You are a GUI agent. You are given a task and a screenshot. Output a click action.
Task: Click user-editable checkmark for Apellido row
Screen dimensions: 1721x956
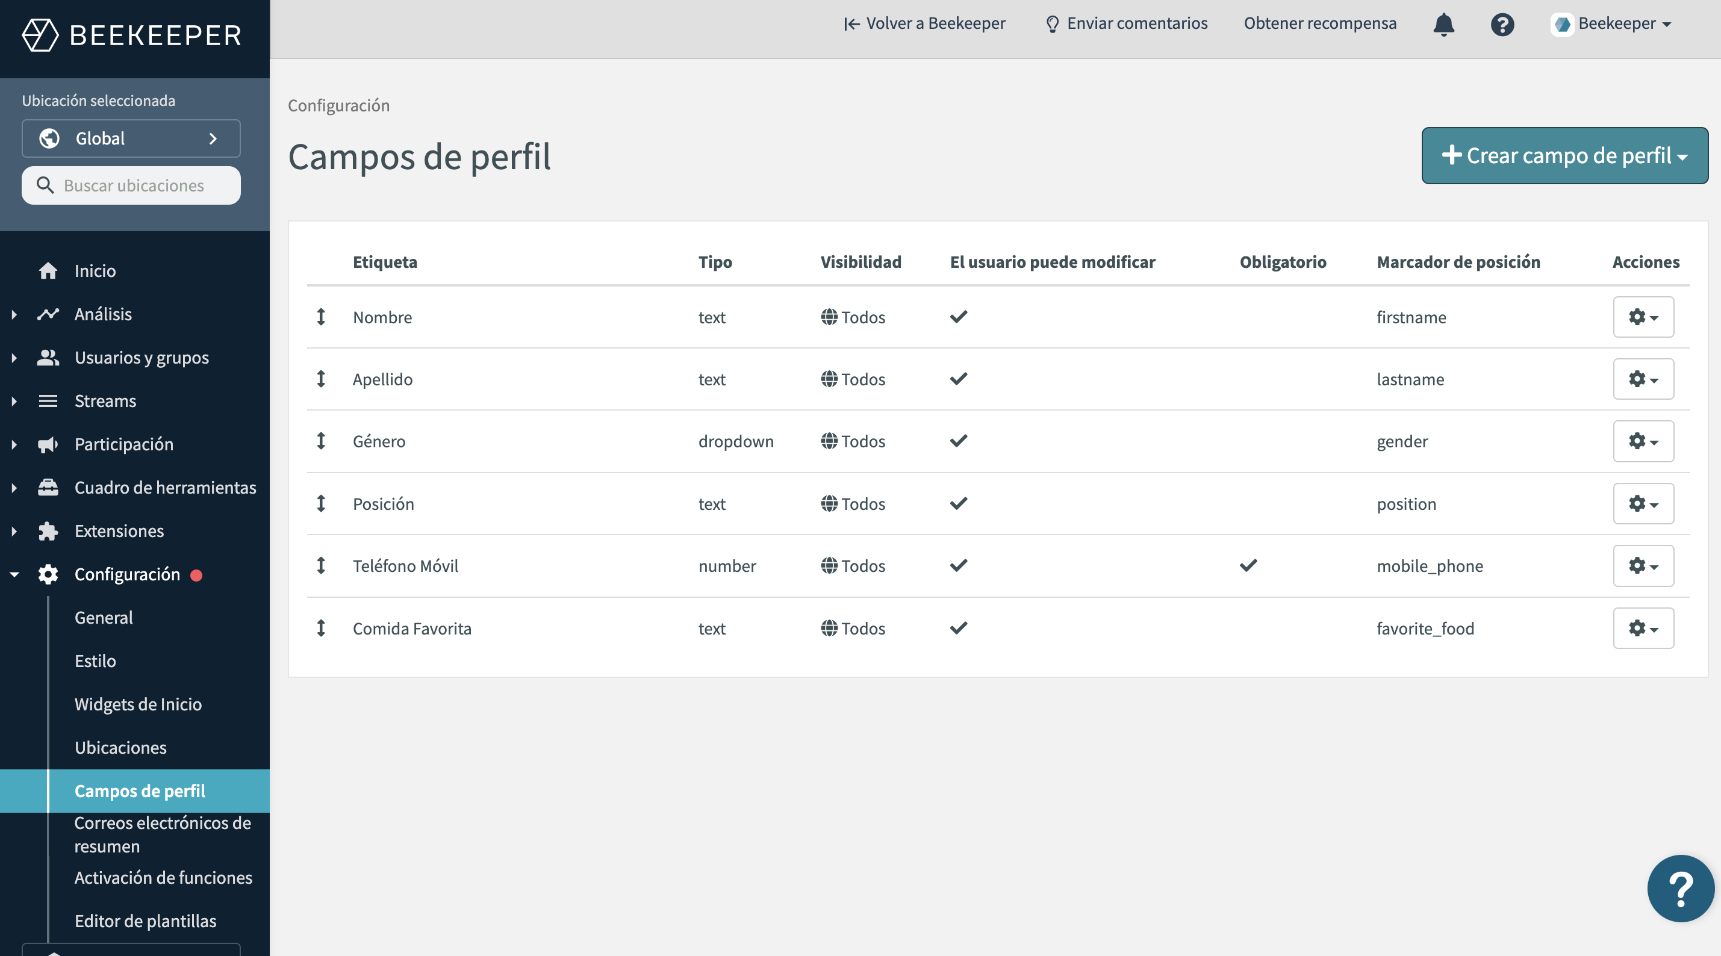pyautogui.click(x=958, y=379)
